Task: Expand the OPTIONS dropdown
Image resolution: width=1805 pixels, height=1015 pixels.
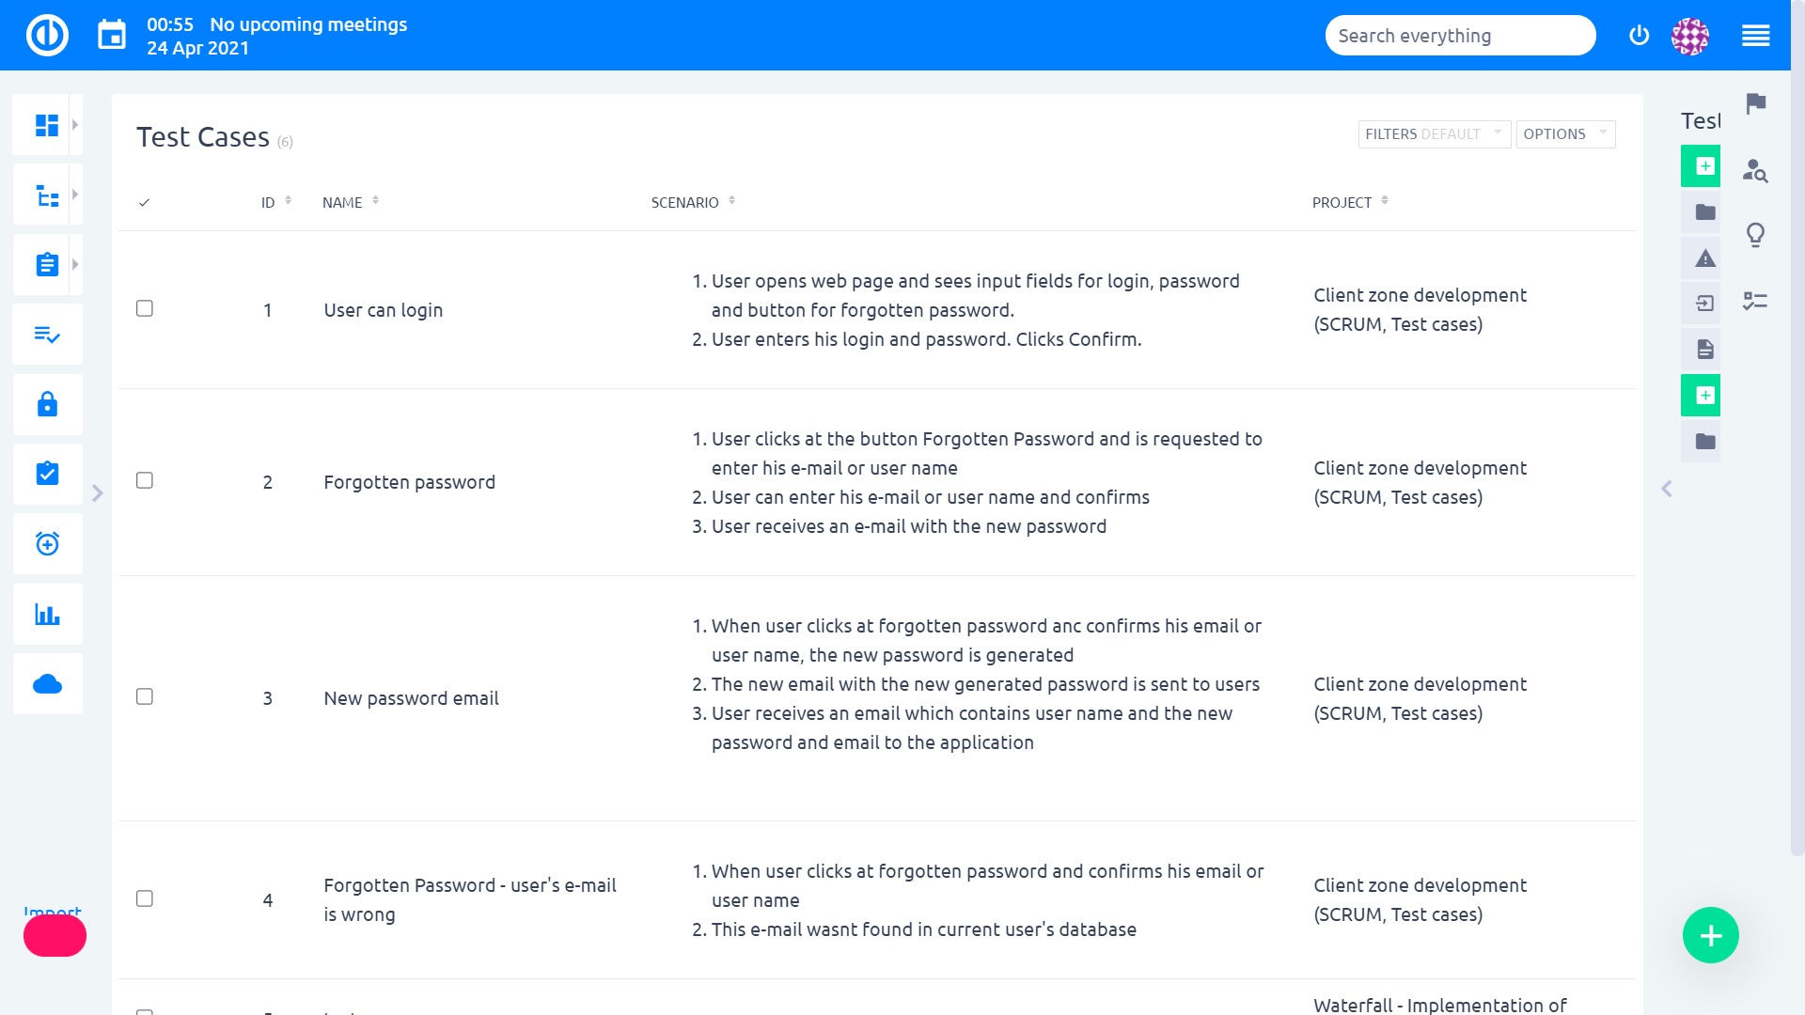Action: (1564, 133)
